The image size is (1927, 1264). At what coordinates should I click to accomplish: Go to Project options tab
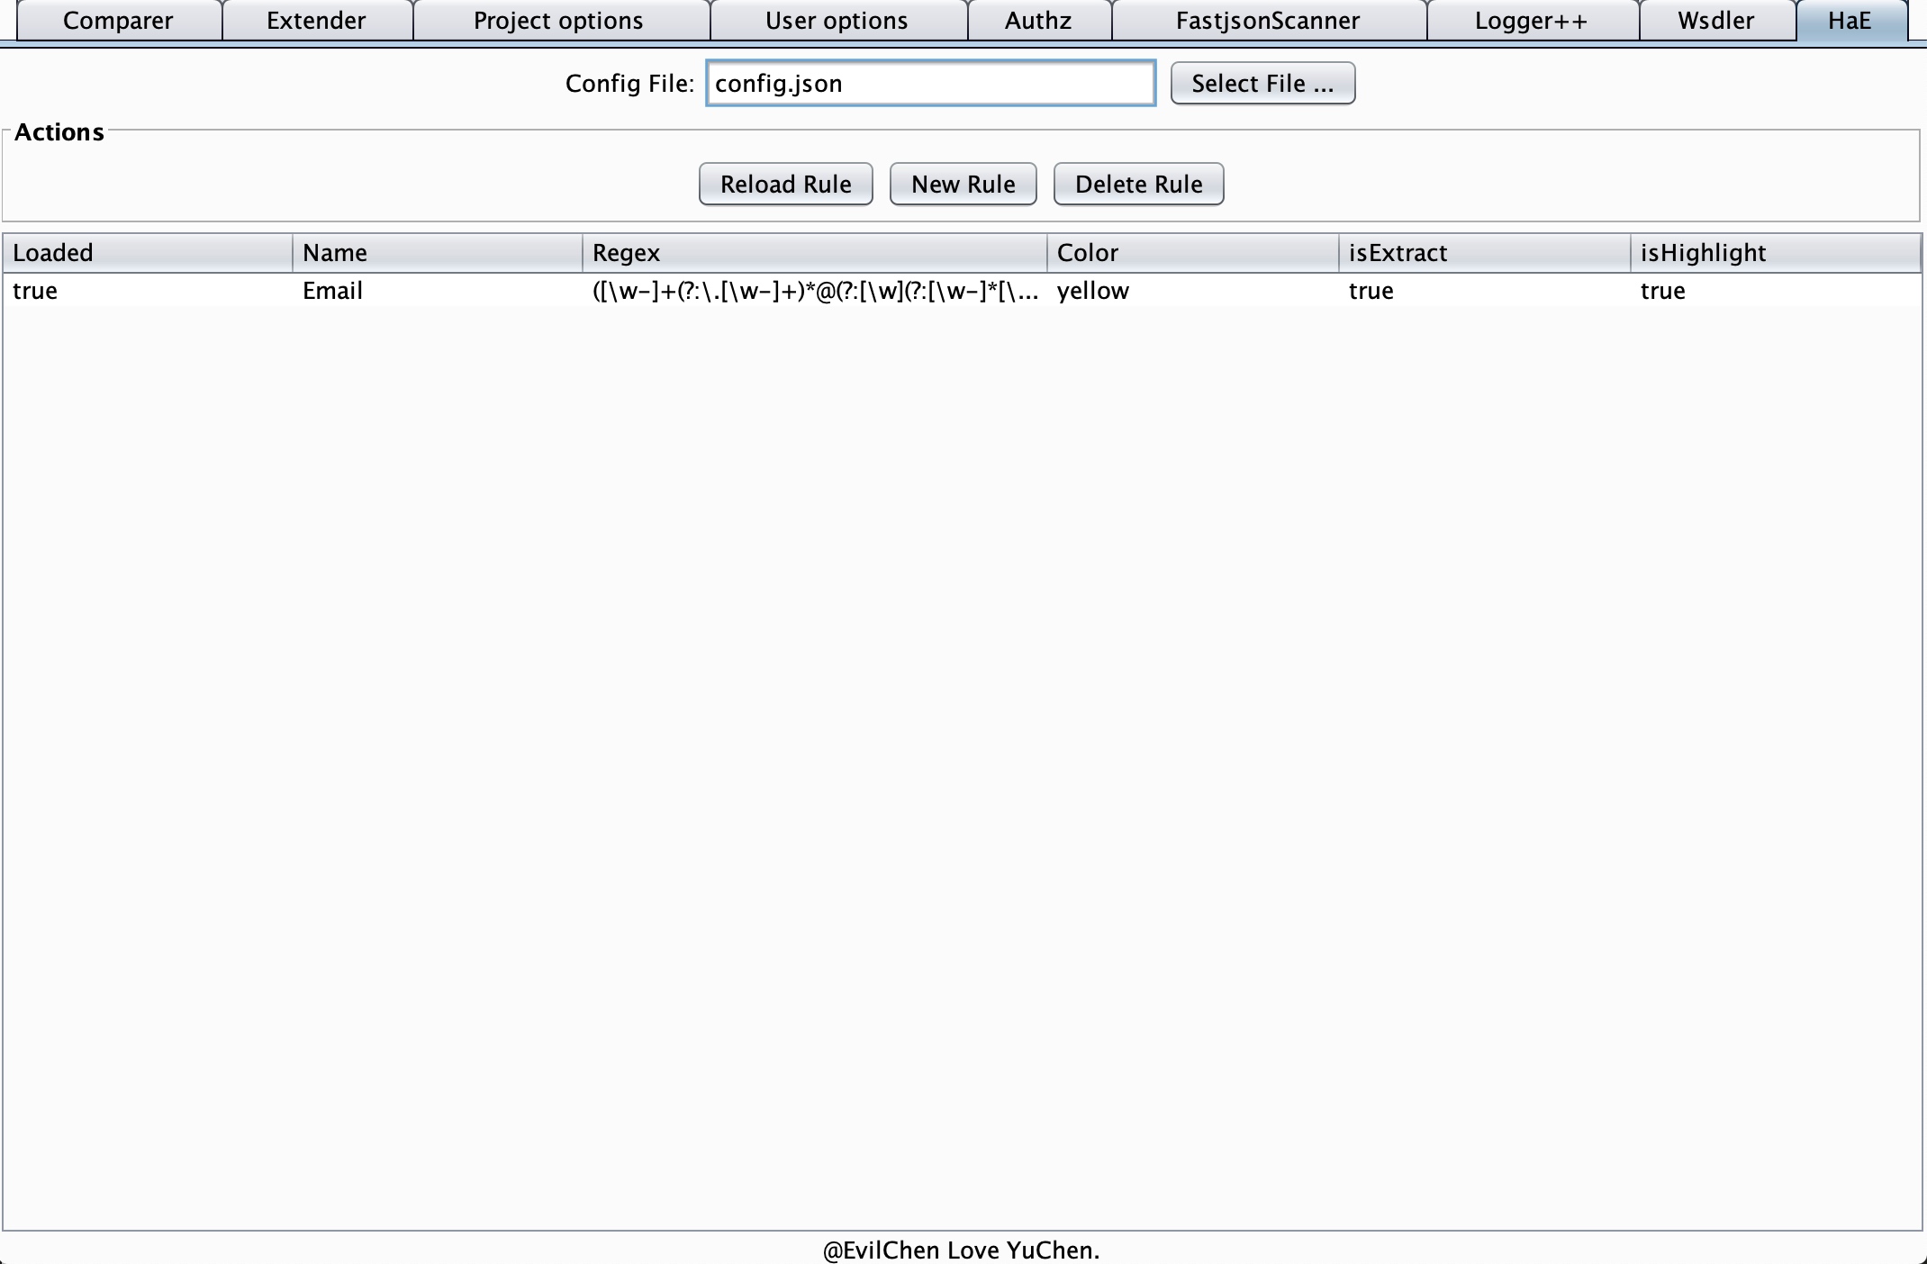coord(558,20)
